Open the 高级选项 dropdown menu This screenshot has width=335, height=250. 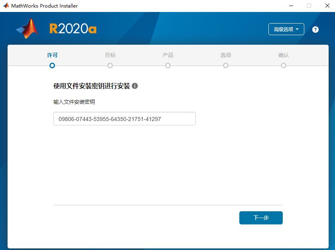tap(286, 29)
